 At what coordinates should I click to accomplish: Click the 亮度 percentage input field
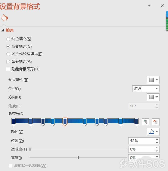[141, 158]
